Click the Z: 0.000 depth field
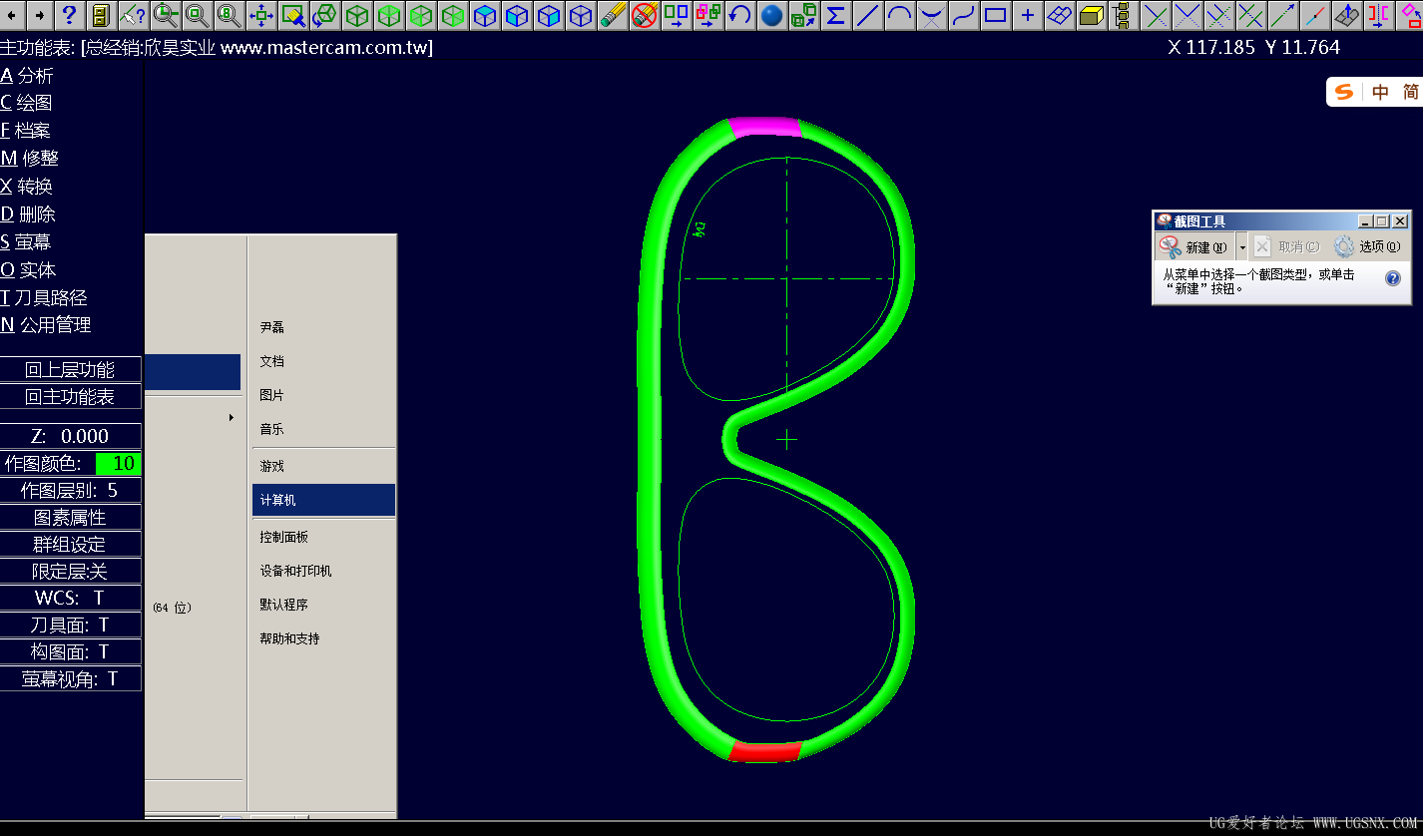 tap(70, 436)
